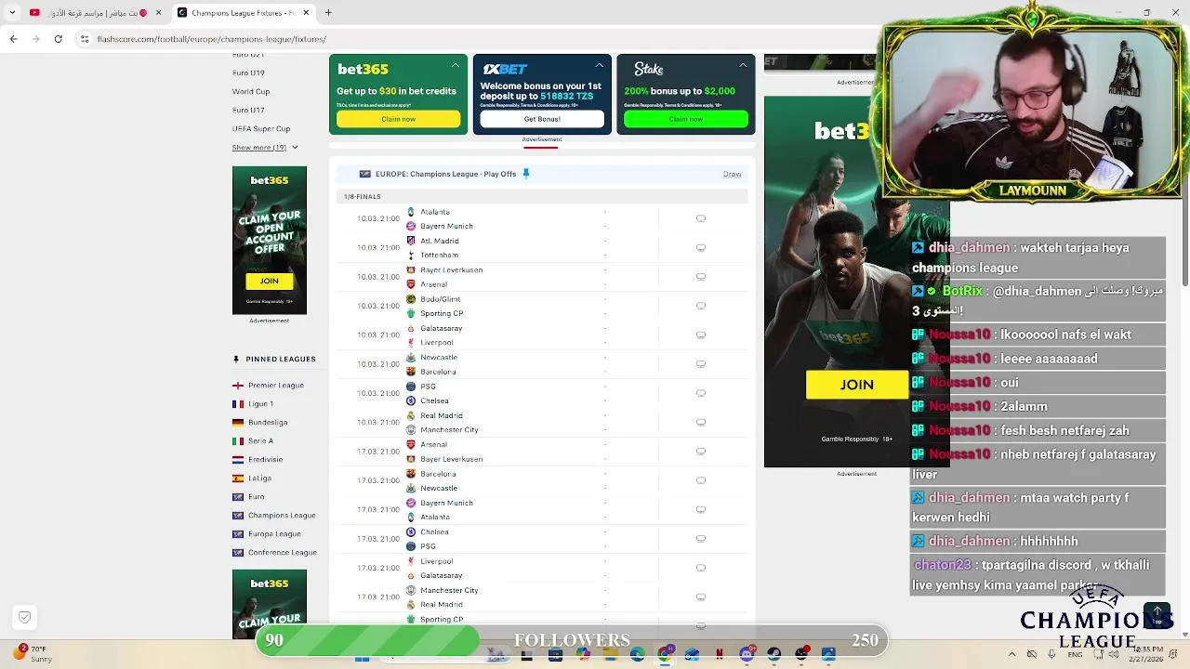Close the YouTube live stream tab
The image size is (1190, 669).
158,13
